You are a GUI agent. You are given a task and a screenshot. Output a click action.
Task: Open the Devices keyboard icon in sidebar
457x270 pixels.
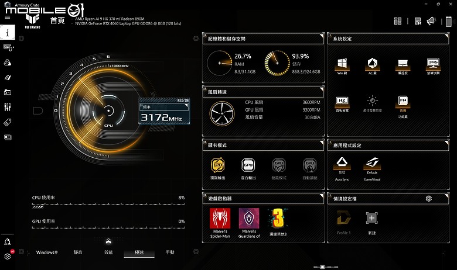pyautogui.click(x=8, y=48)
